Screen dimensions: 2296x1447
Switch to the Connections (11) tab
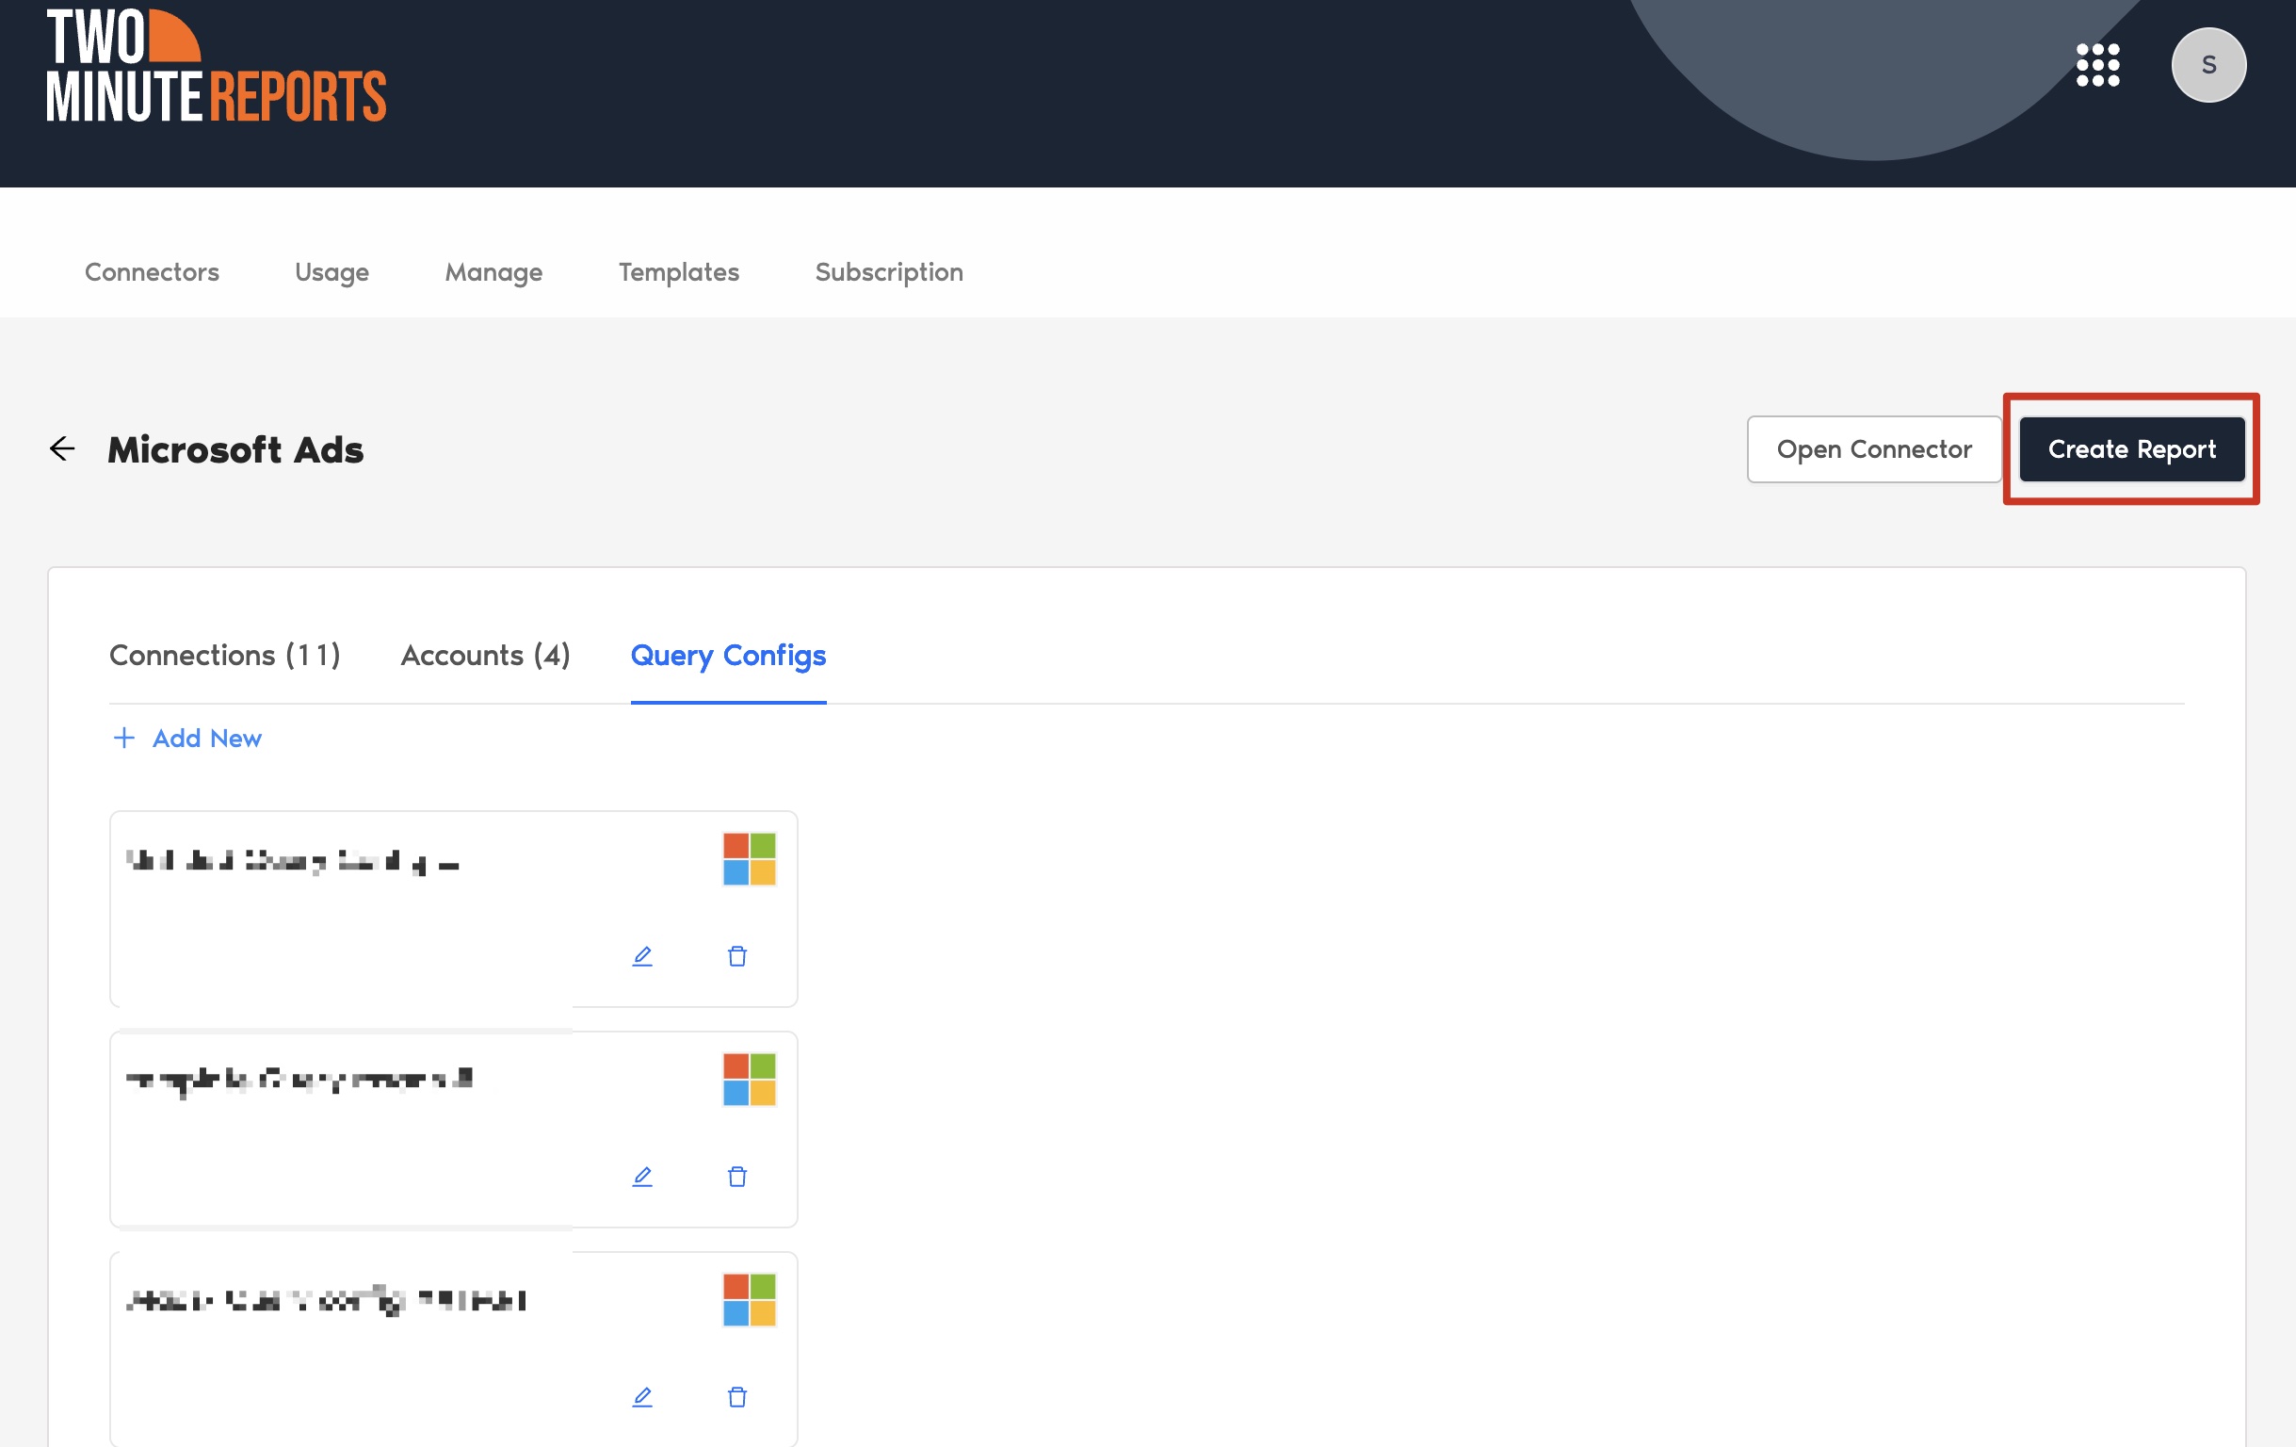(225, 656)
